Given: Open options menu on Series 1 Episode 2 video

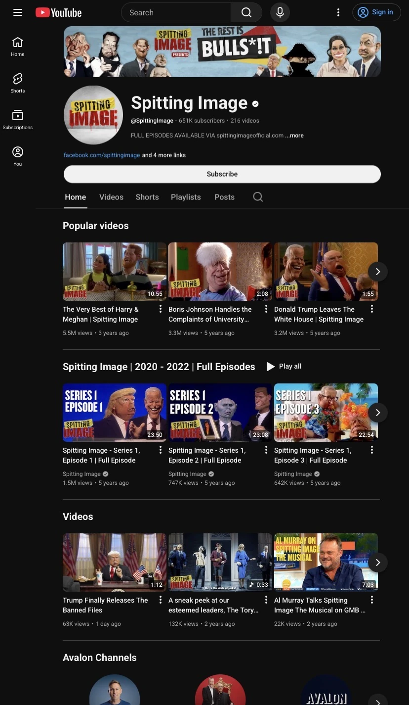Looking at the screenshot, I should click(x=266, y=450).
